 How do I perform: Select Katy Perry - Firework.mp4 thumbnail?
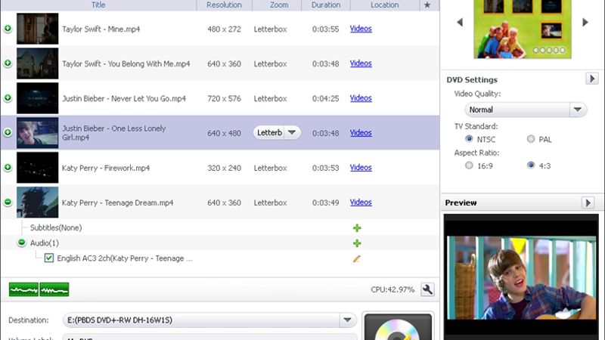click(x=37, y=167)
